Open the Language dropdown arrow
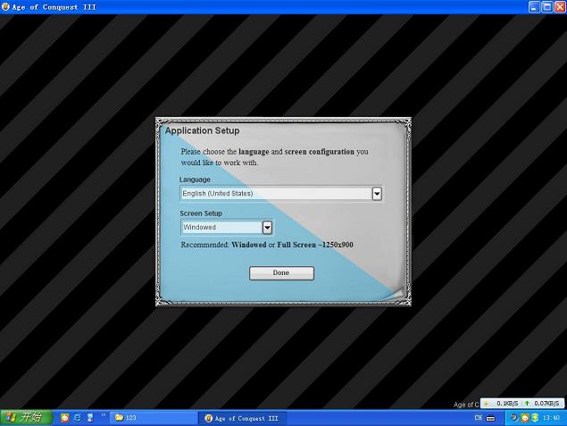The width and height of the screenshot is (567, 426). (x=377, y=194)
